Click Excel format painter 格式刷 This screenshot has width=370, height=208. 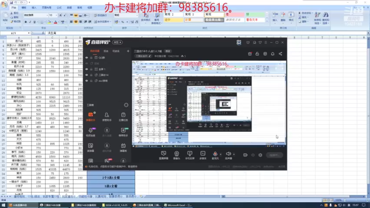point(16,21)
